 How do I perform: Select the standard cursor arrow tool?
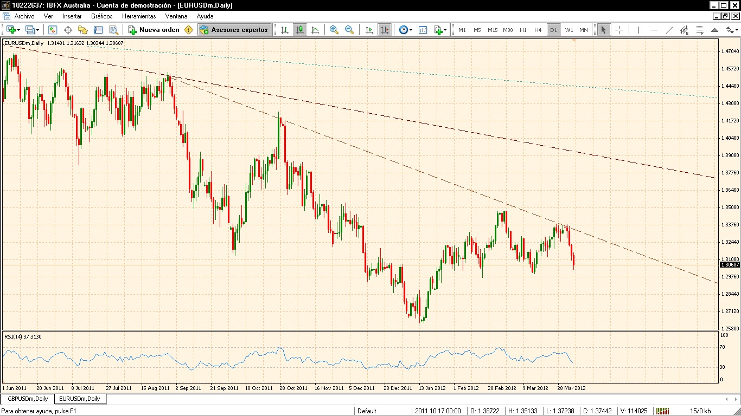[x=603, y=30]
